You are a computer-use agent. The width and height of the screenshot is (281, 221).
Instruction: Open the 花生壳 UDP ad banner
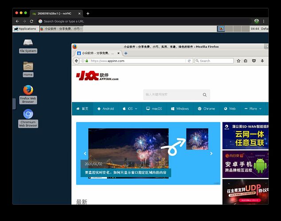[x=246, y=192]
